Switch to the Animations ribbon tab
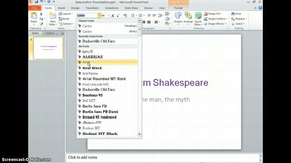The width and height of the screenshot is (291, 163). tap(112, 8)
